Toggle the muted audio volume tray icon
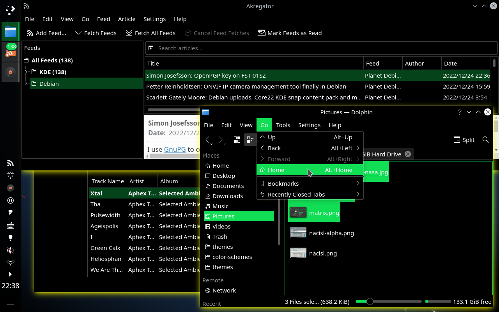The width and height of the screenshot is (499, 312). click(x=11, y=250)
